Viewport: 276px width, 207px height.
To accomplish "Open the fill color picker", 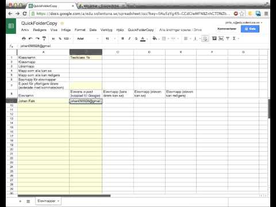I will pyautogui.click(x=155, y=39).
